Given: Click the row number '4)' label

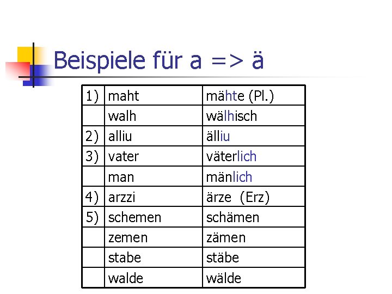Looking at the screenshot, I should coord(93,197).
